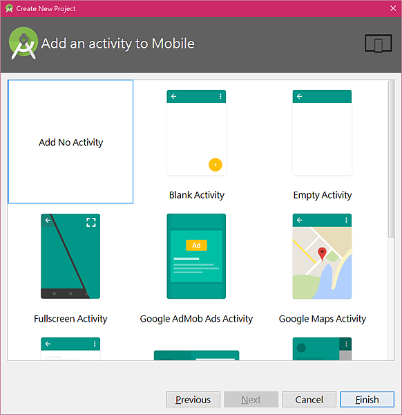Click the red map pin in Google Maps thumbnail
The height and width of the screenshot is (415, 402).
point(322,254)
